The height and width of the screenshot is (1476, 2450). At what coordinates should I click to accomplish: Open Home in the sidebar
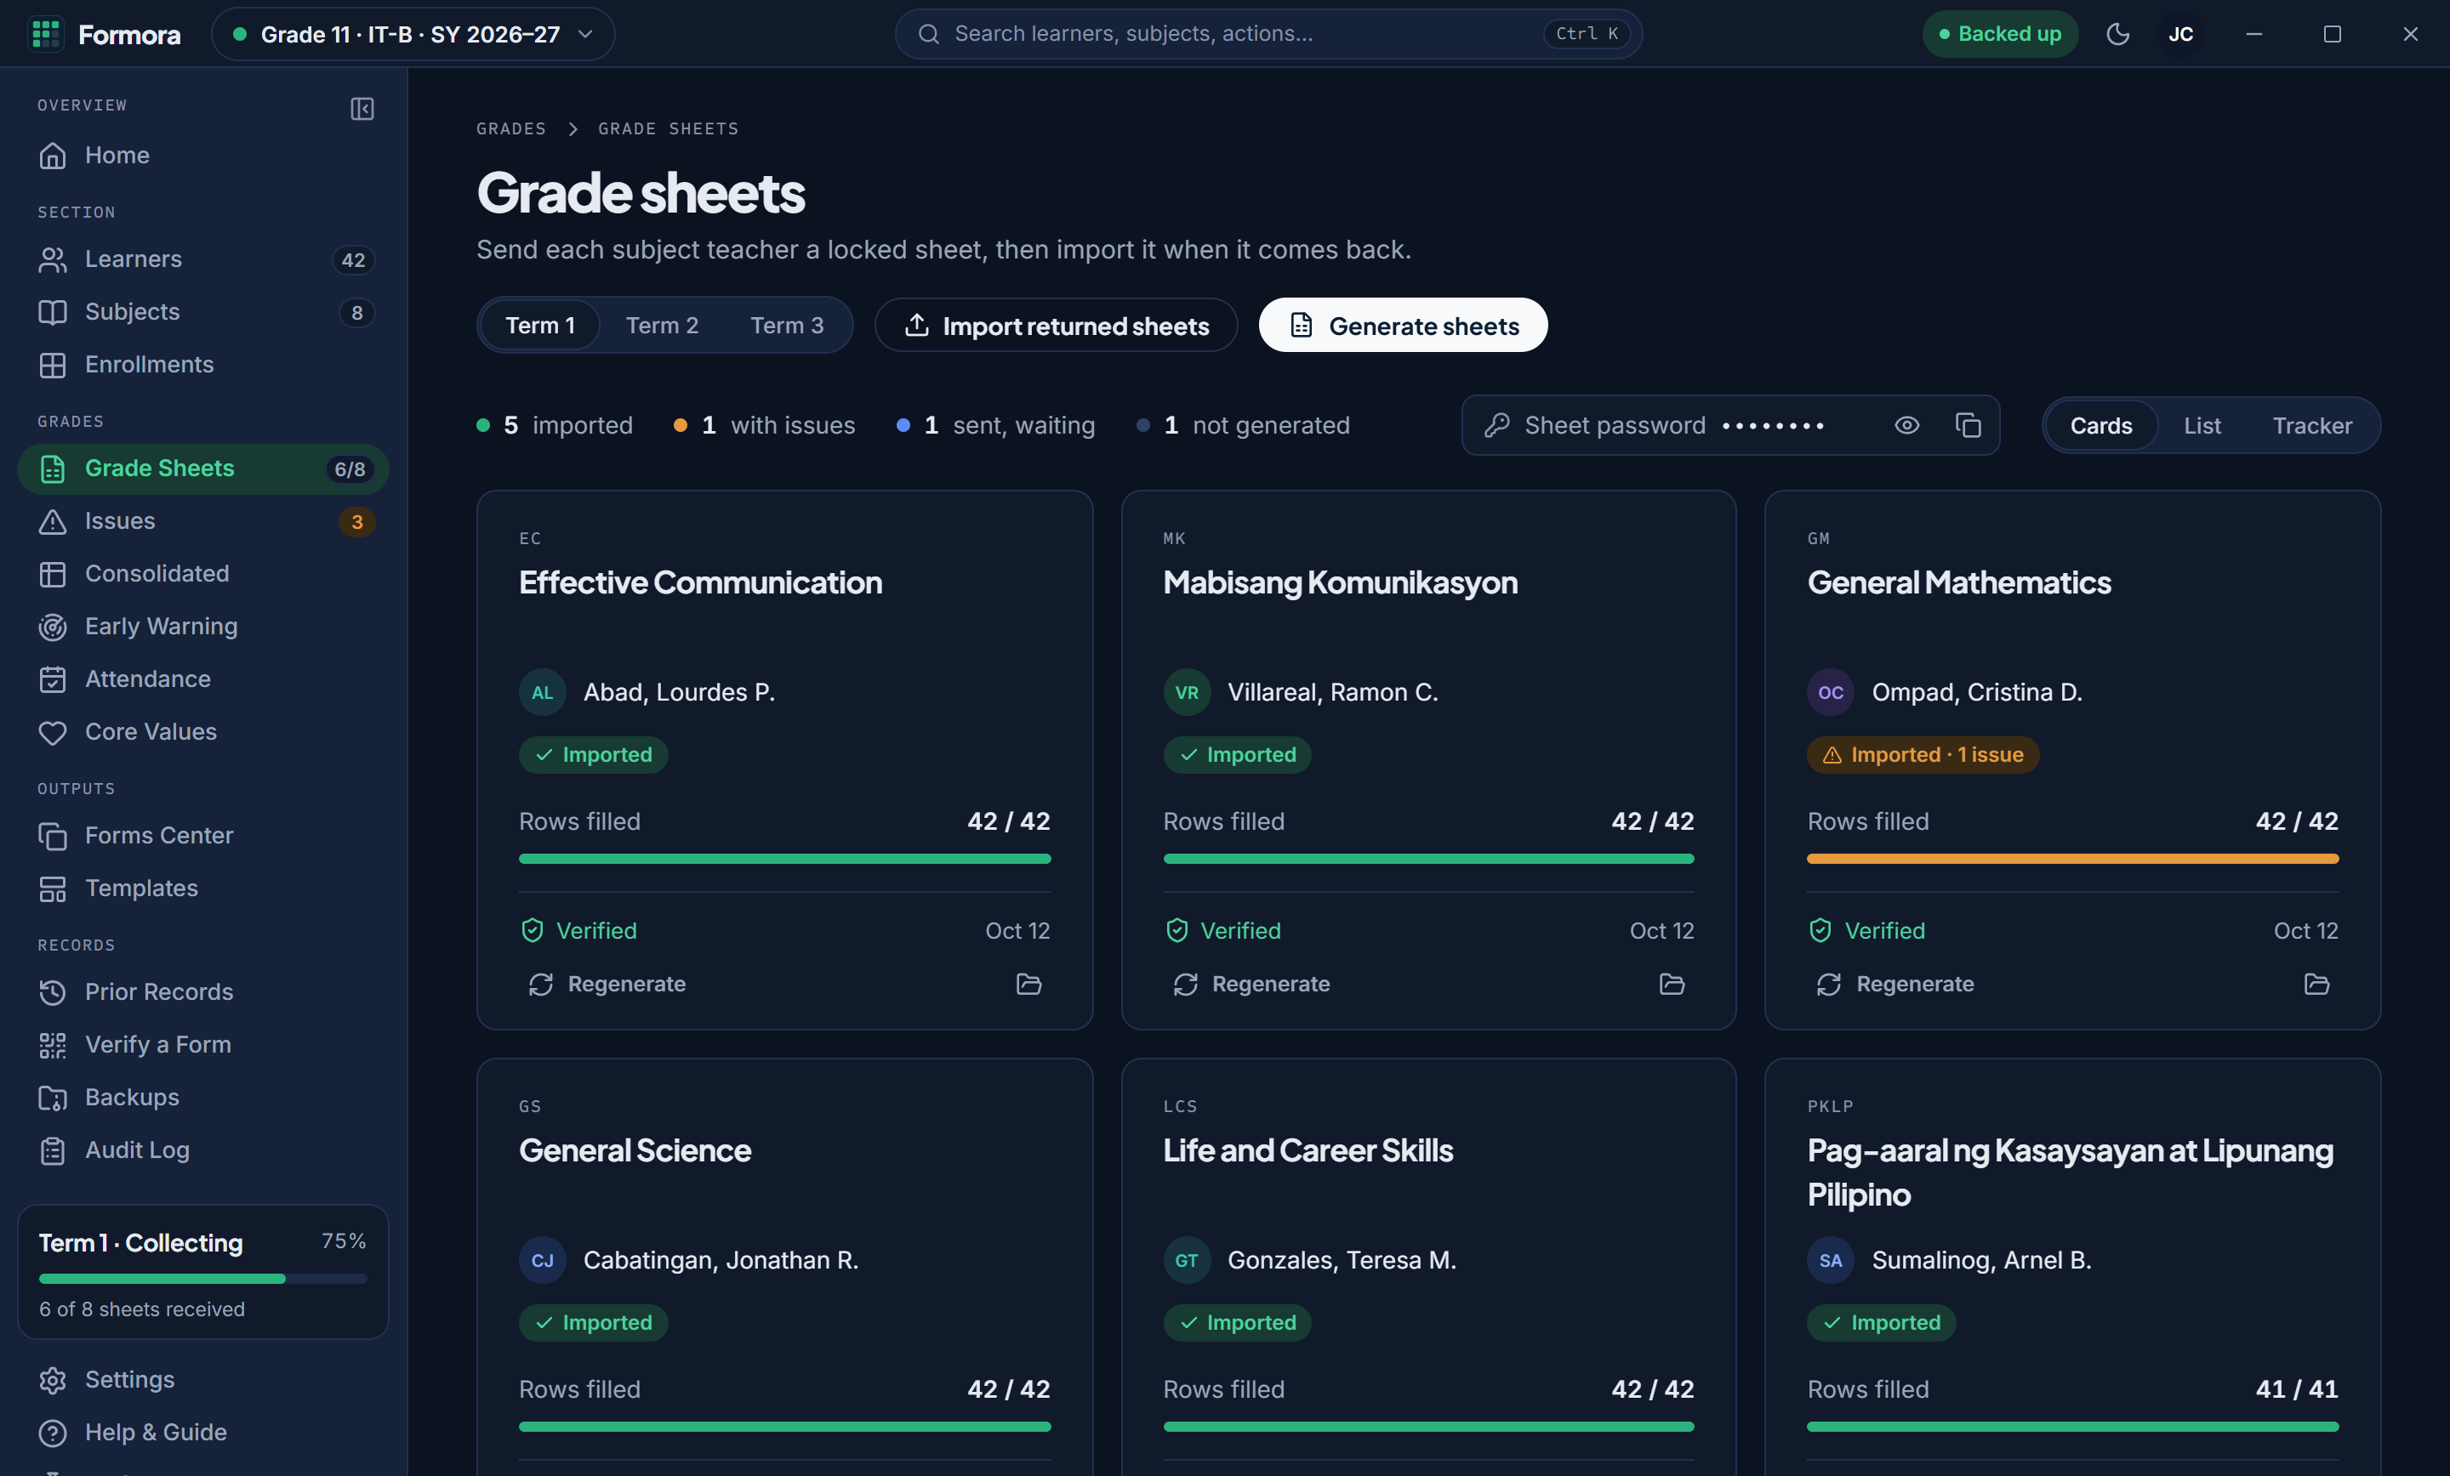202,155
